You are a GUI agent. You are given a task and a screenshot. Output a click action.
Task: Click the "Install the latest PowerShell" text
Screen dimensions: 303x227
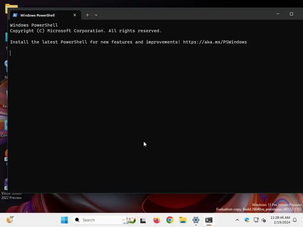click(x=49, y=42)
